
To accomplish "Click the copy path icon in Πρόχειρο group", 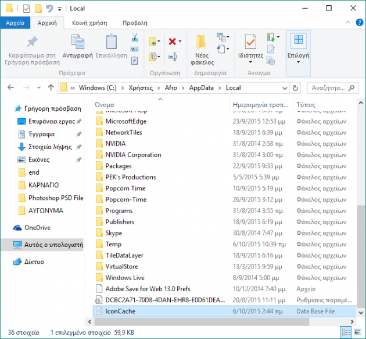I will (x=134, y=50).
